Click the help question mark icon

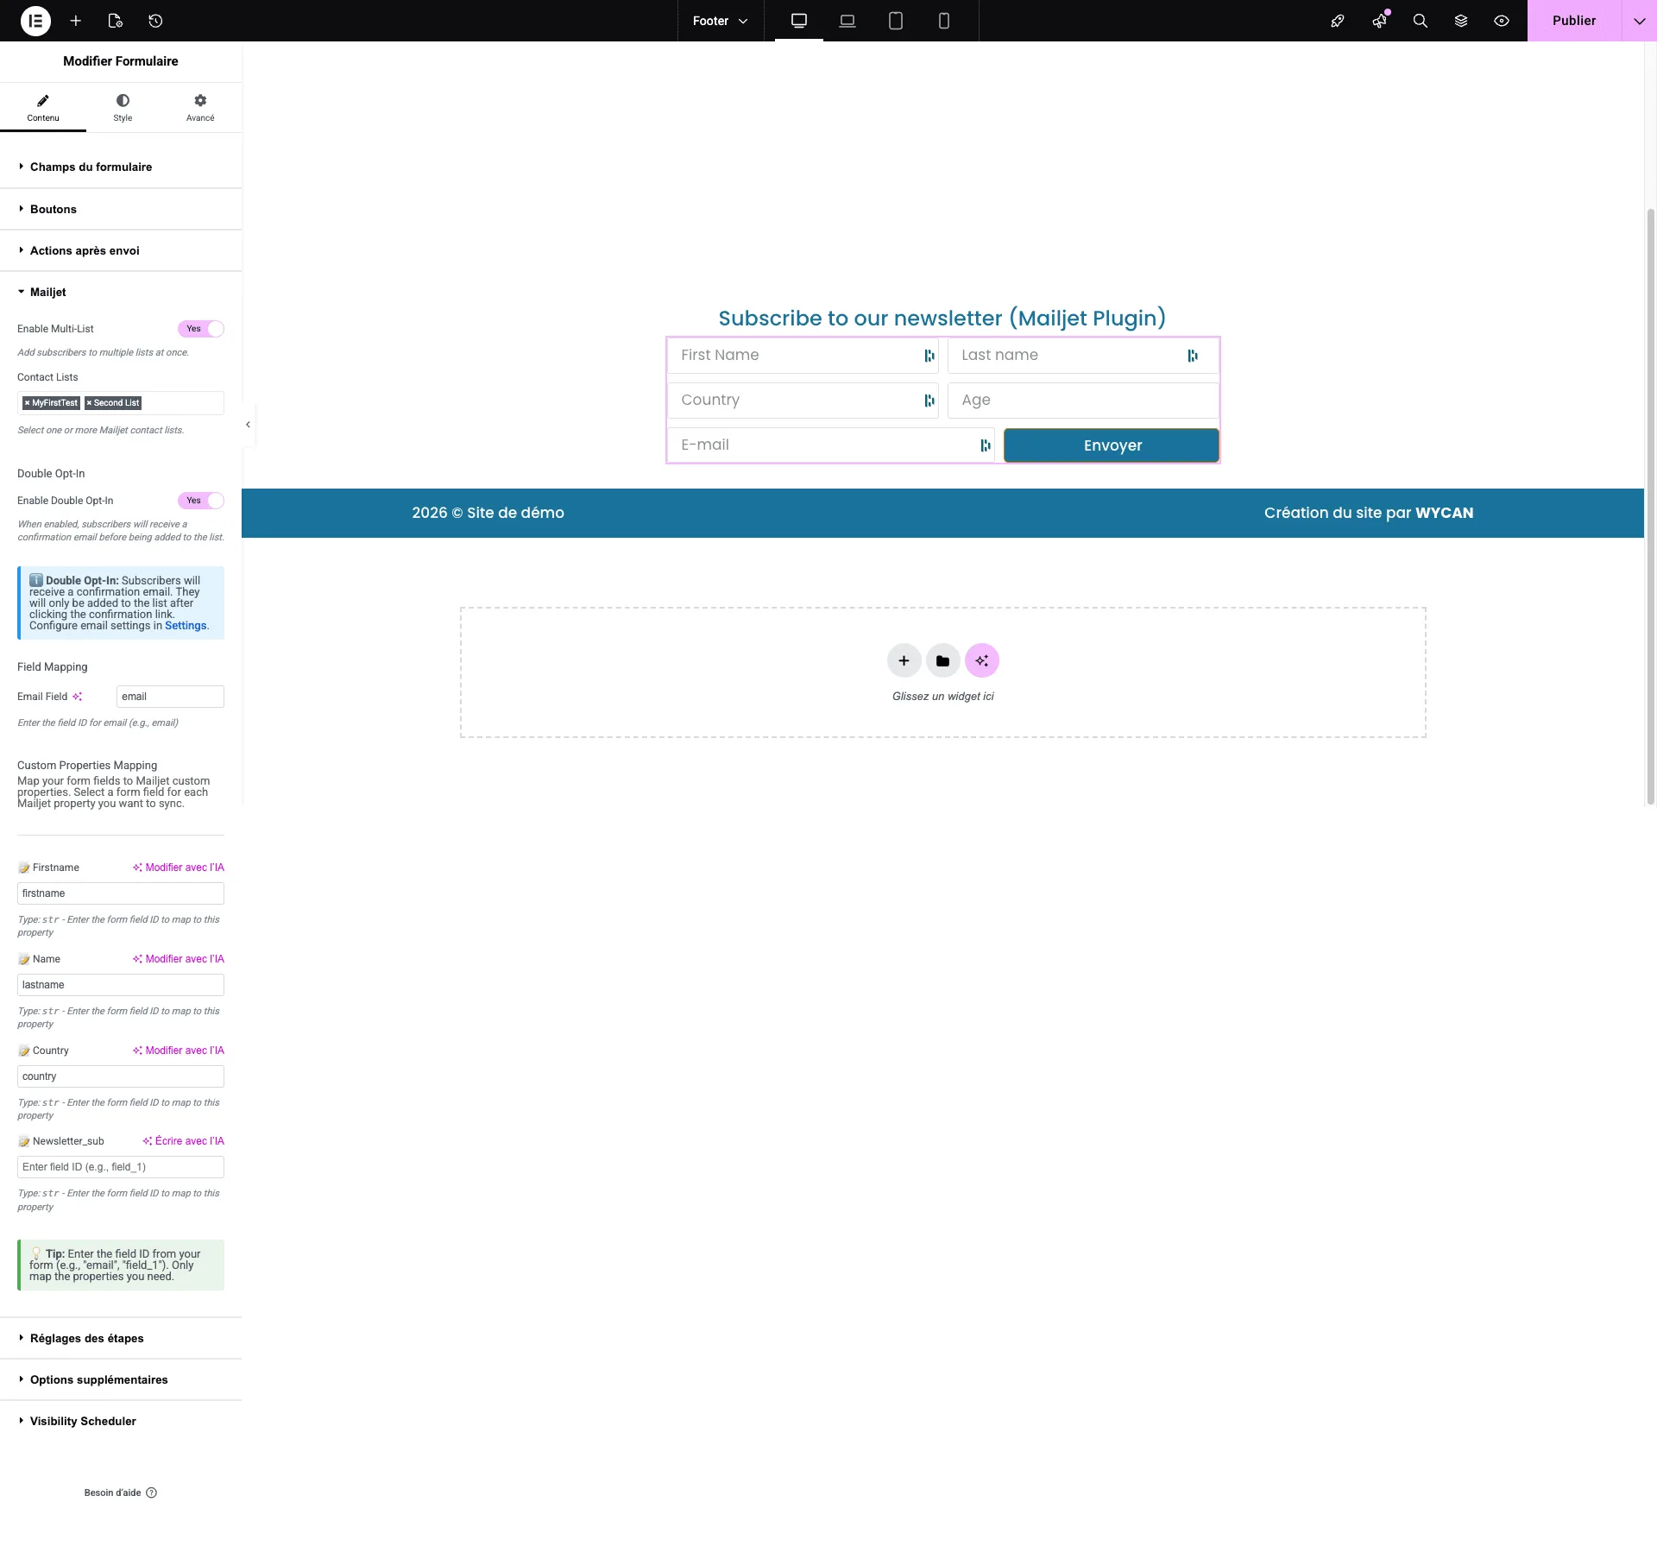(x=152, y=1492)
